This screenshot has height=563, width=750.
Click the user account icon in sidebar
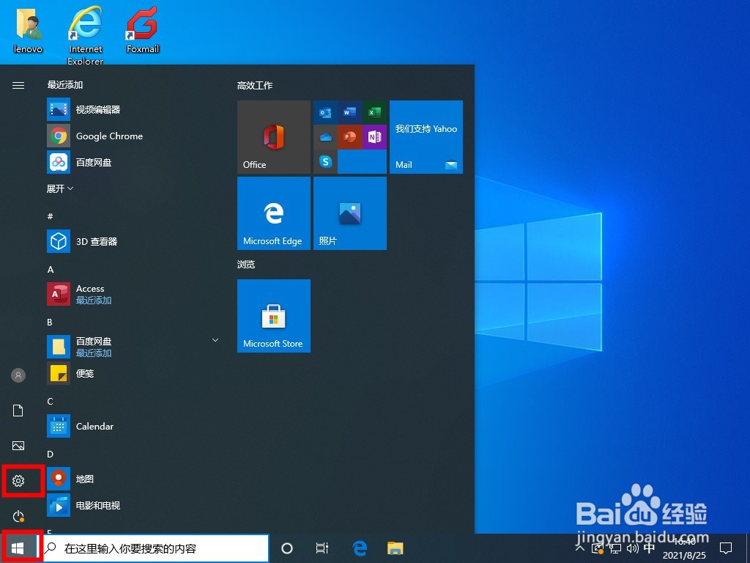(18, 375)
